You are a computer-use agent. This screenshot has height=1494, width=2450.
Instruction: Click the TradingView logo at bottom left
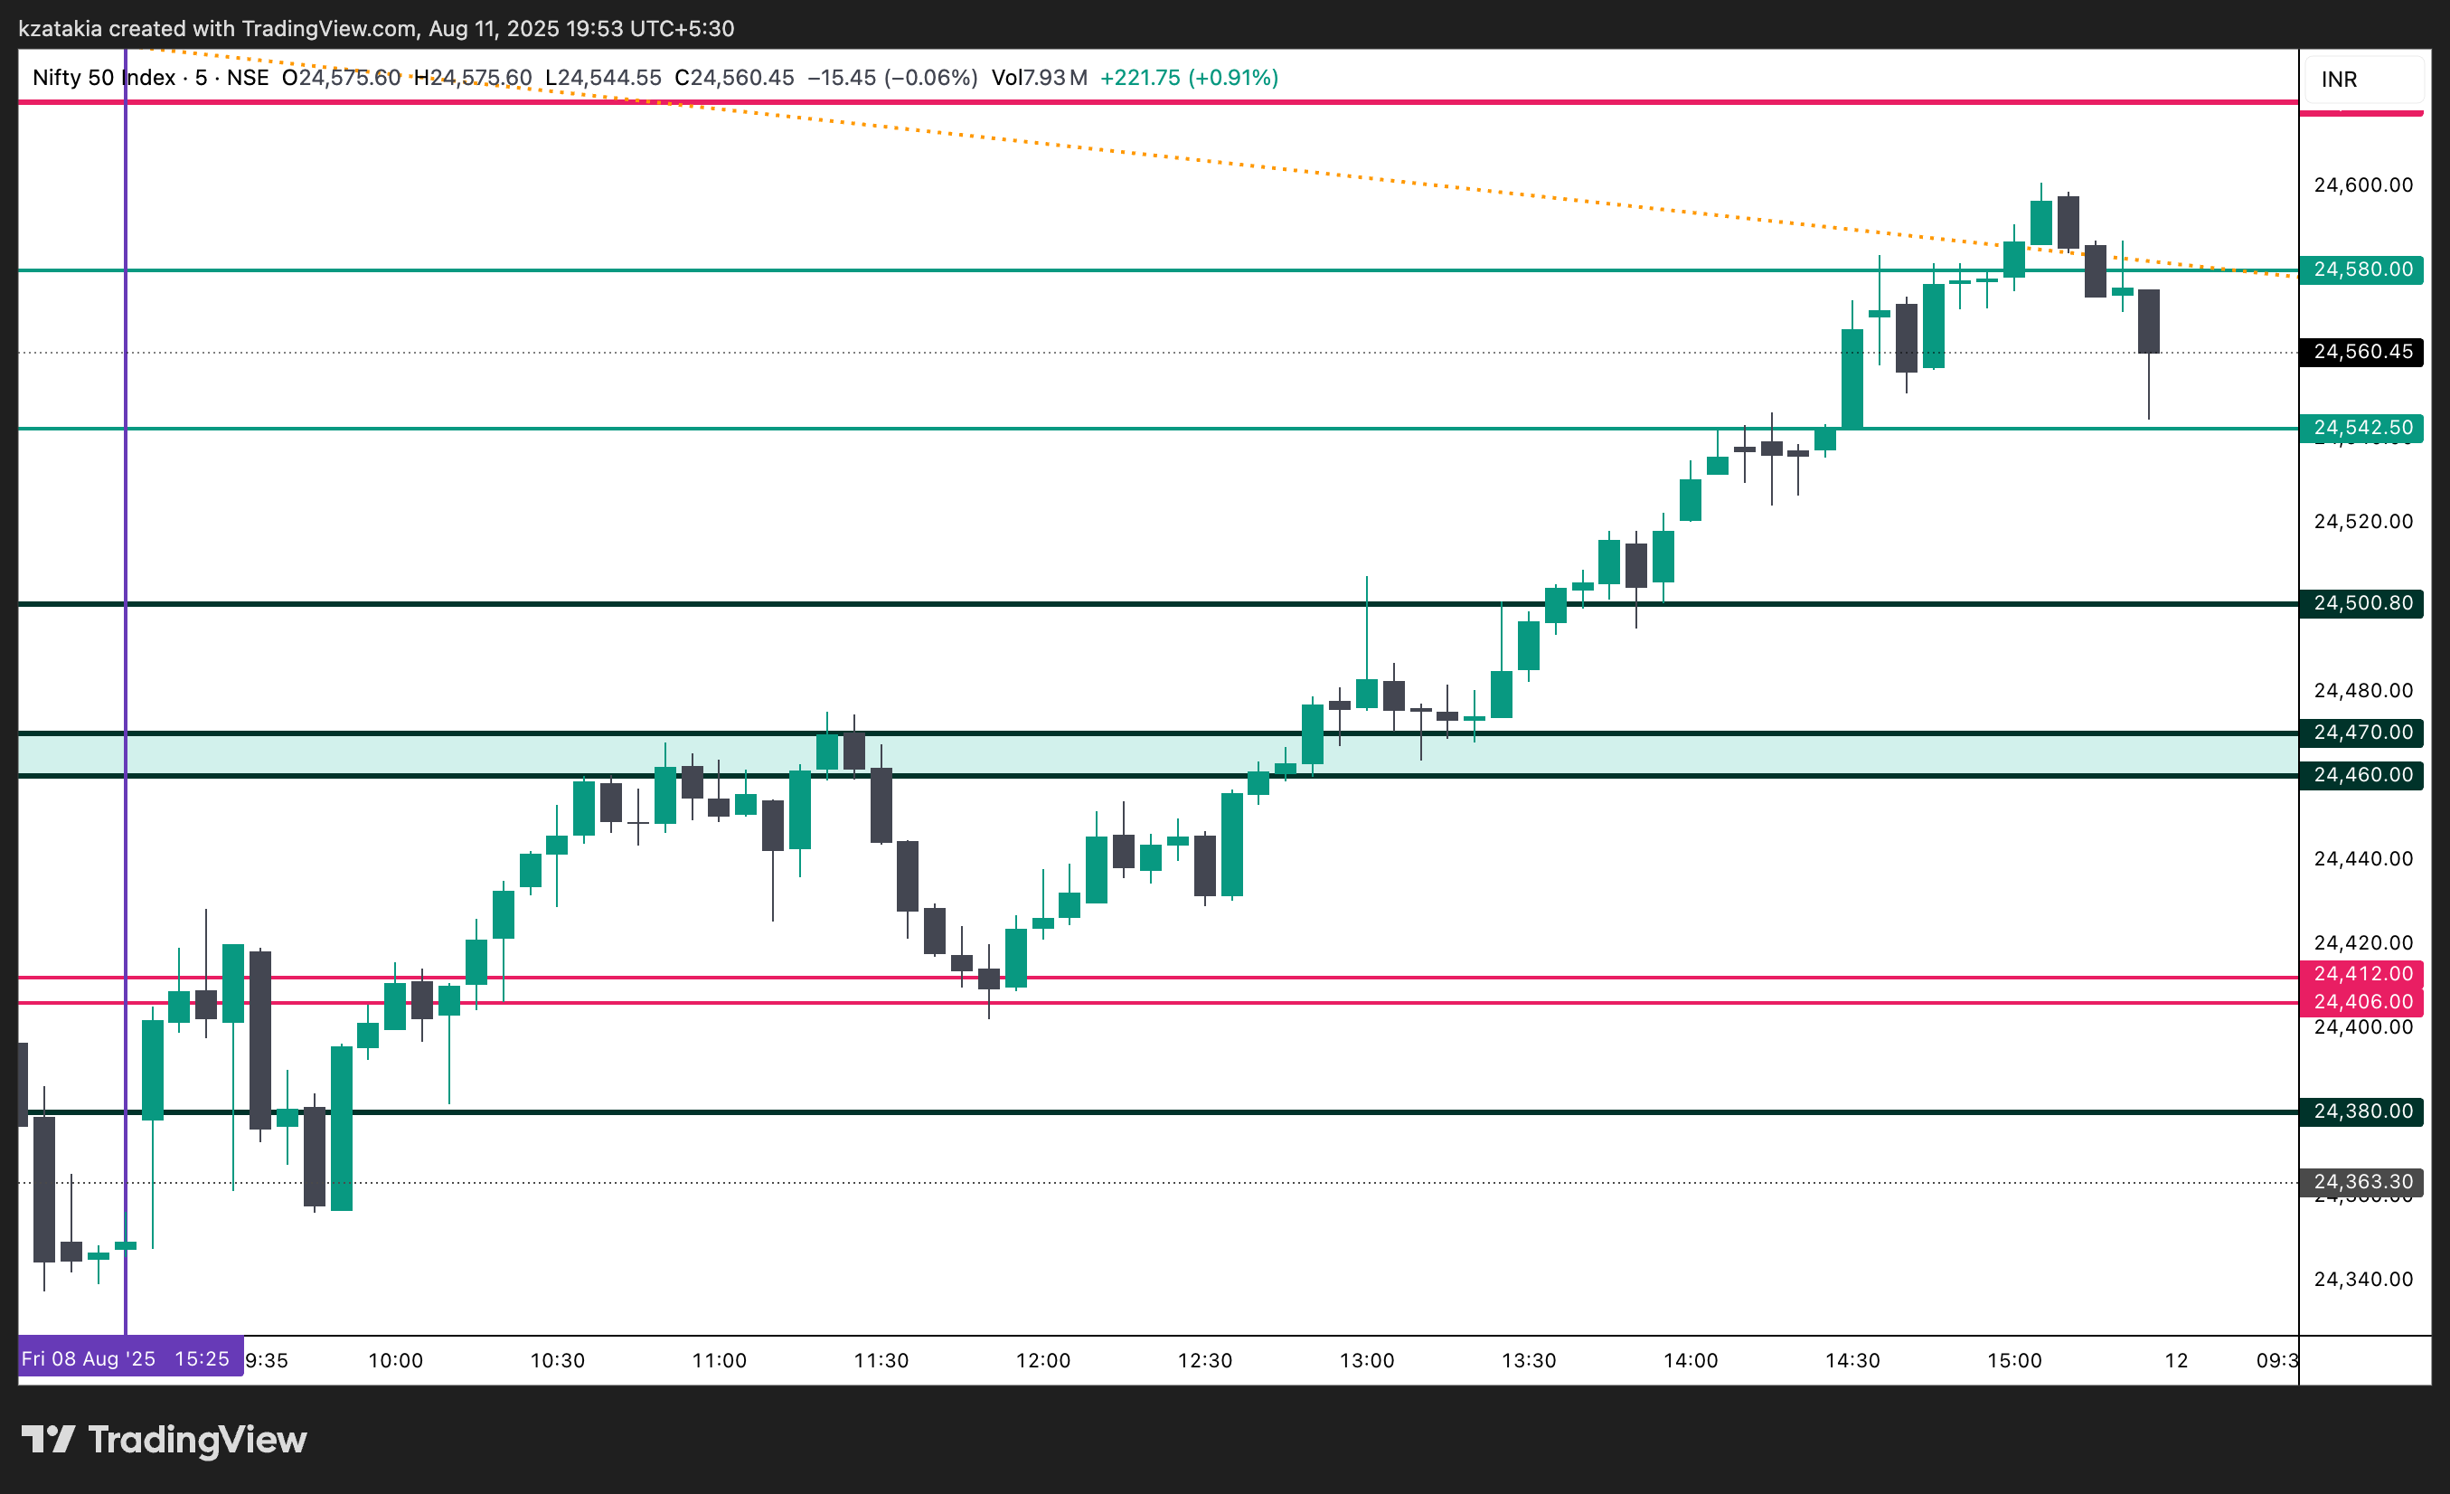tap(164, 1440)
